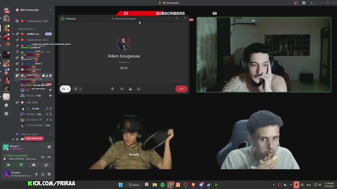Expand the Welcome To BG category

tap(29, 134)
